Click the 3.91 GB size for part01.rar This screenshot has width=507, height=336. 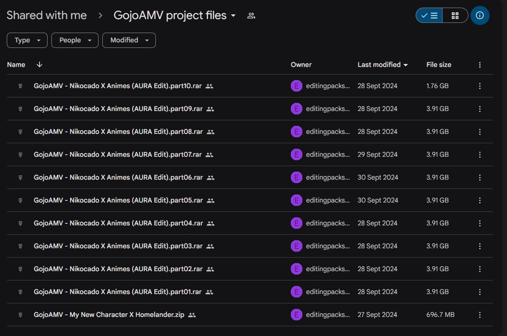tap(437, 292)
